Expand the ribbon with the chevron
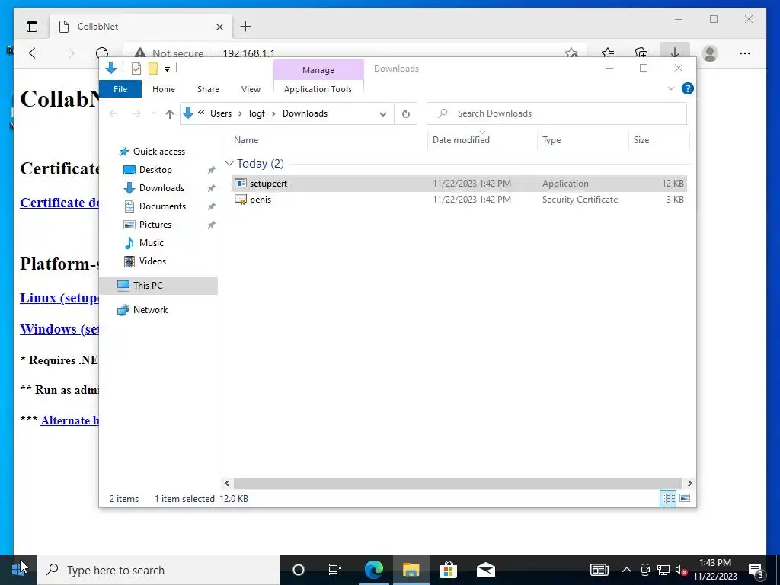 (x=670, y=88)
